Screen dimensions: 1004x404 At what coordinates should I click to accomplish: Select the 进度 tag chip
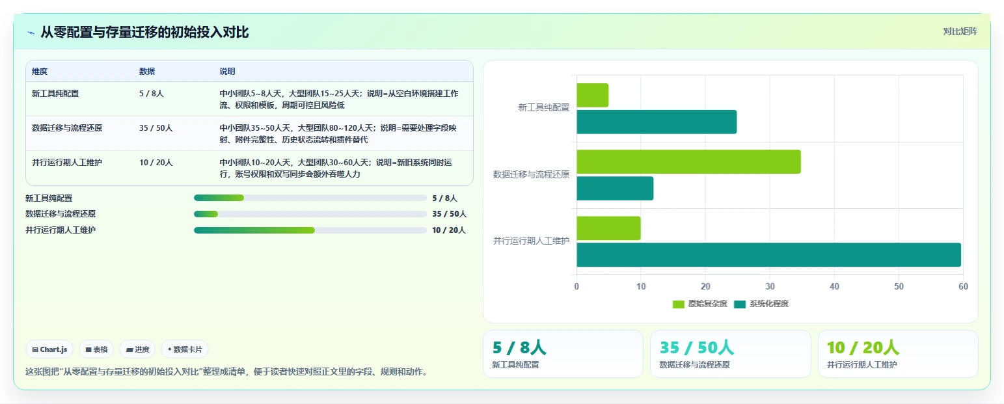pyautogui.click(x=137, y=349)
